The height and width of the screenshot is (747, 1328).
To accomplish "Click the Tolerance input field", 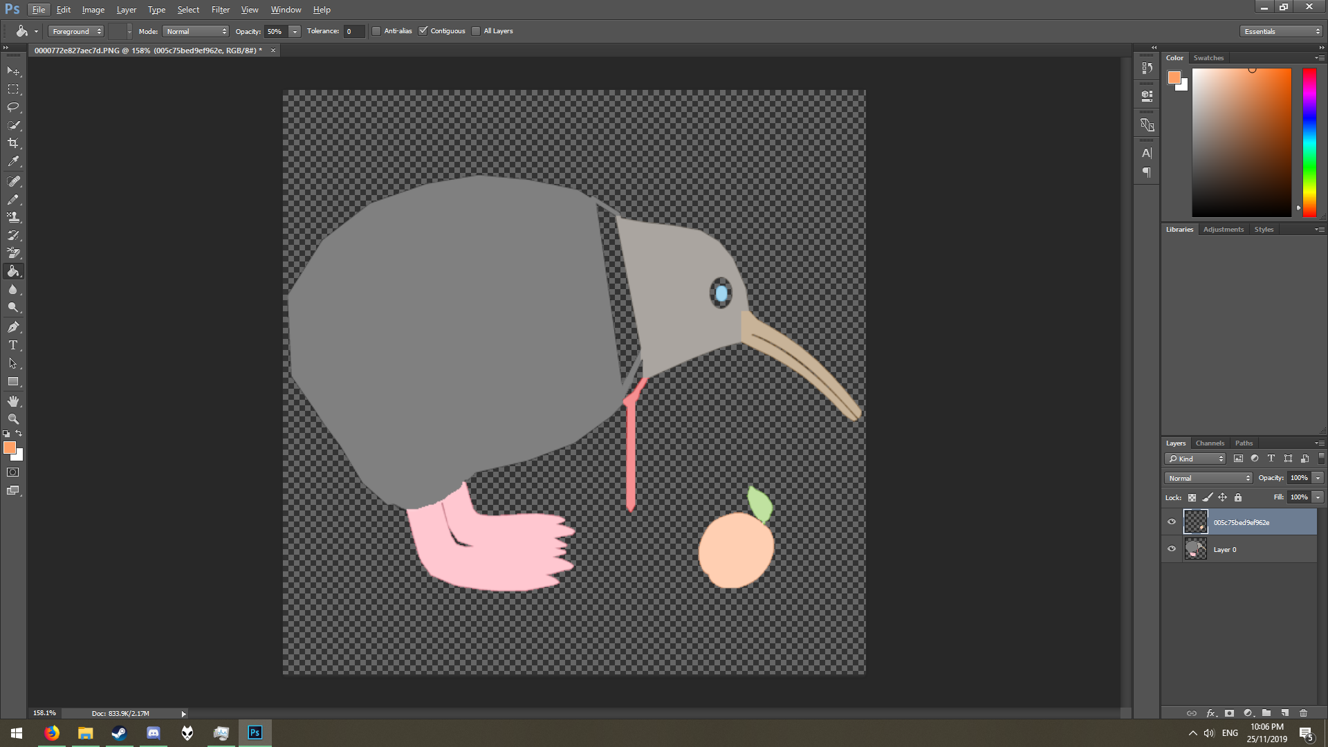I will (353, 31).
